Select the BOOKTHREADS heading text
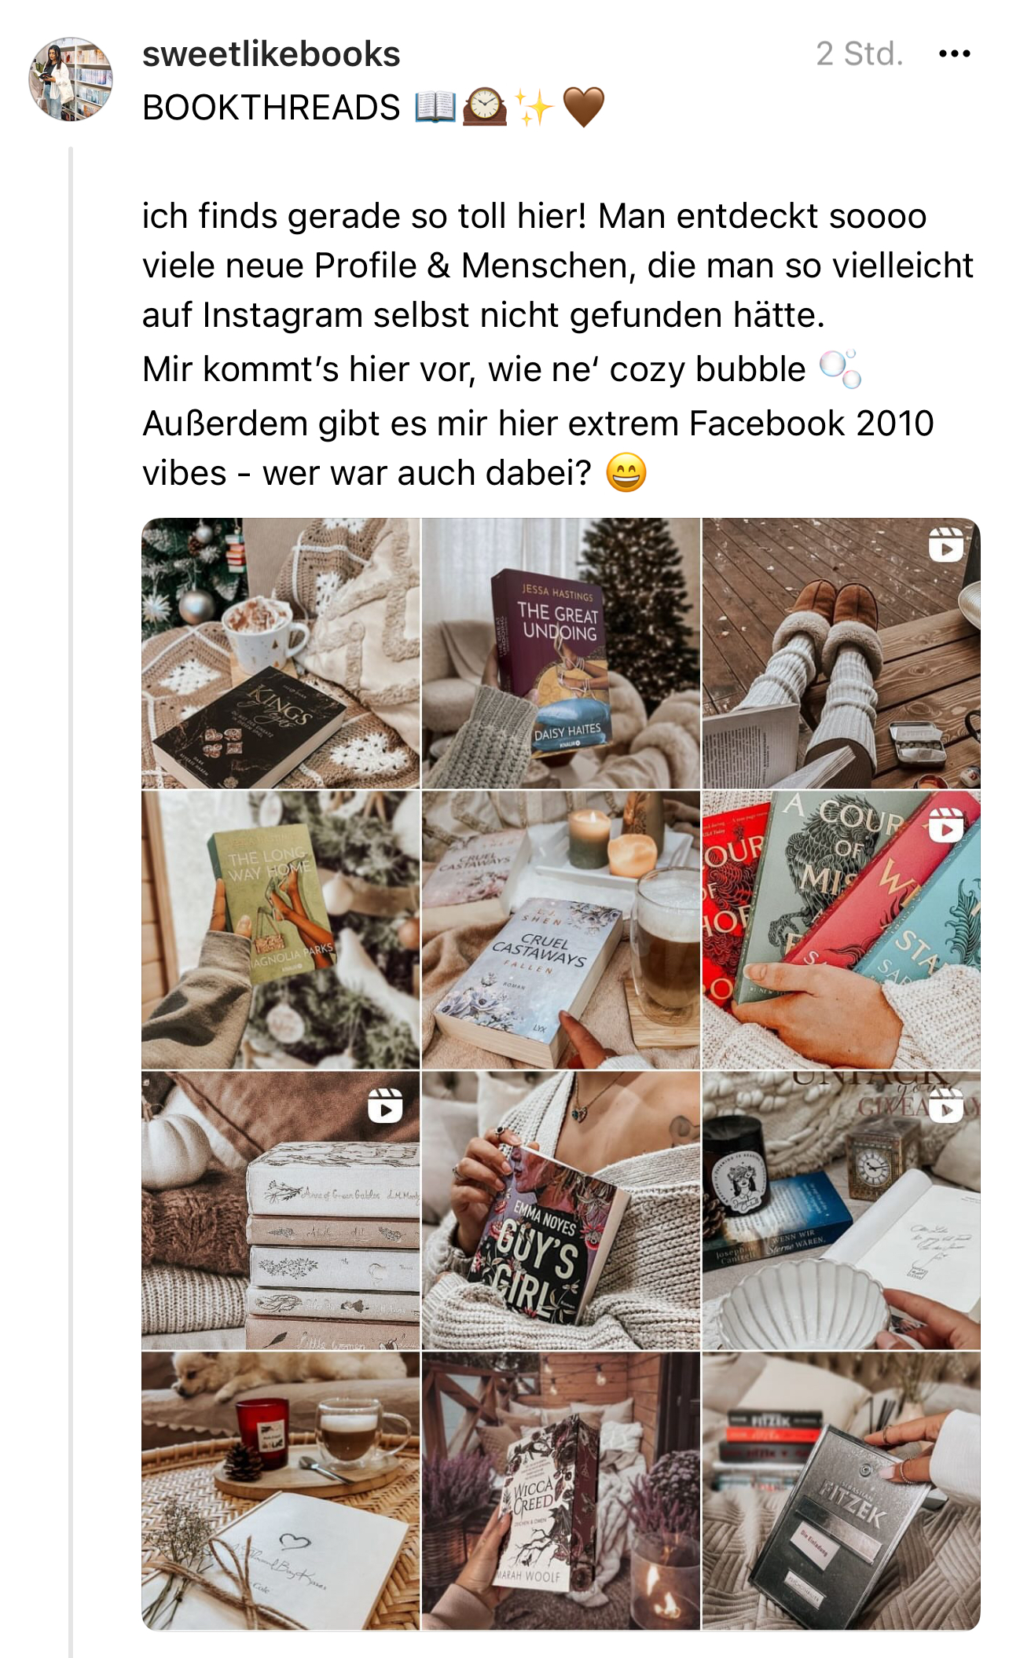1009x1658 pixels. (271, 108)
